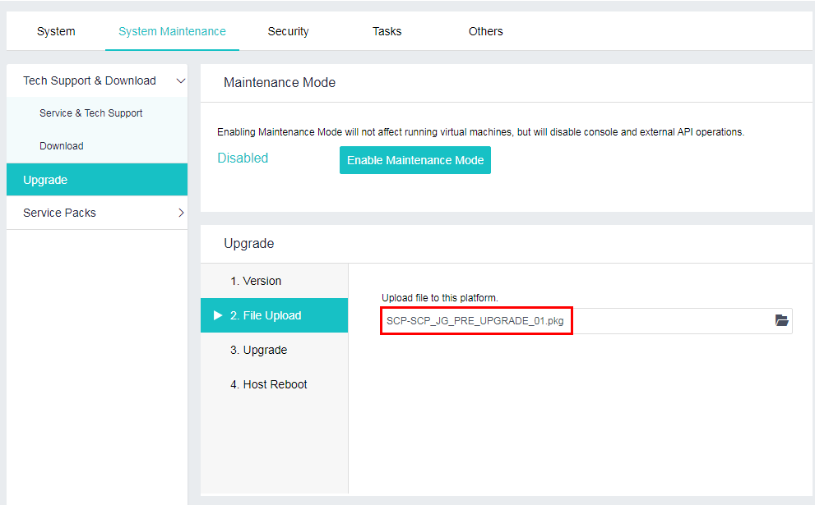815x505 pixels.
Task: Go to the Tasks tab
Action: 387,31
